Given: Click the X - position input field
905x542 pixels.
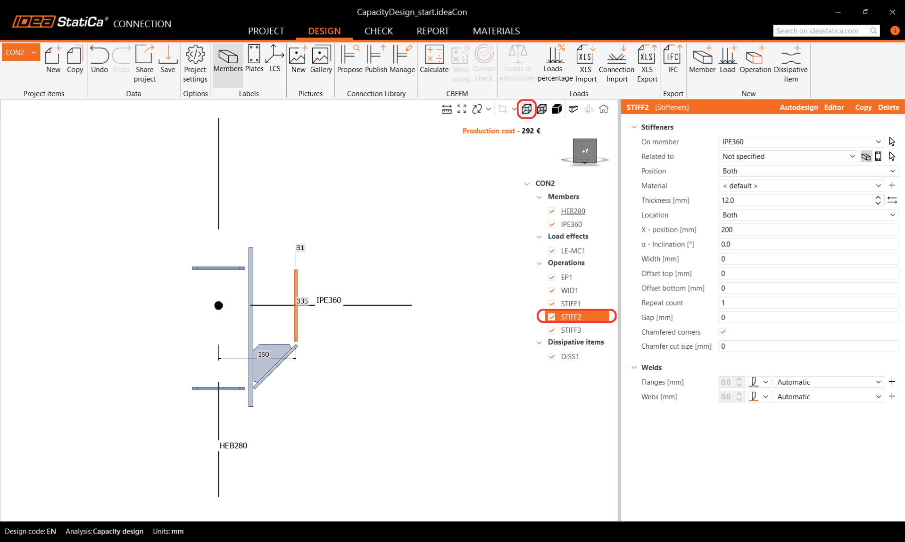Looking at the screenshot, I should (808, 230).
